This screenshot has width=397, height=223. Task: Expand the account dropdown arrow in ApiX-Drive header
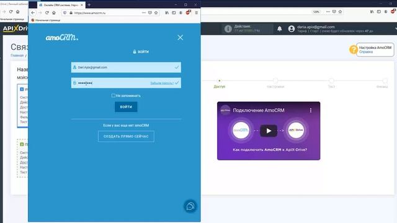[396, 29]
